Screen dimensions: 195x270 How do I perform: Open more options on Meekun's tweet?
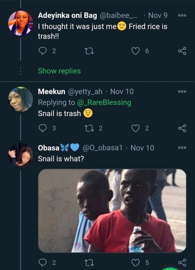pos(182,92)
